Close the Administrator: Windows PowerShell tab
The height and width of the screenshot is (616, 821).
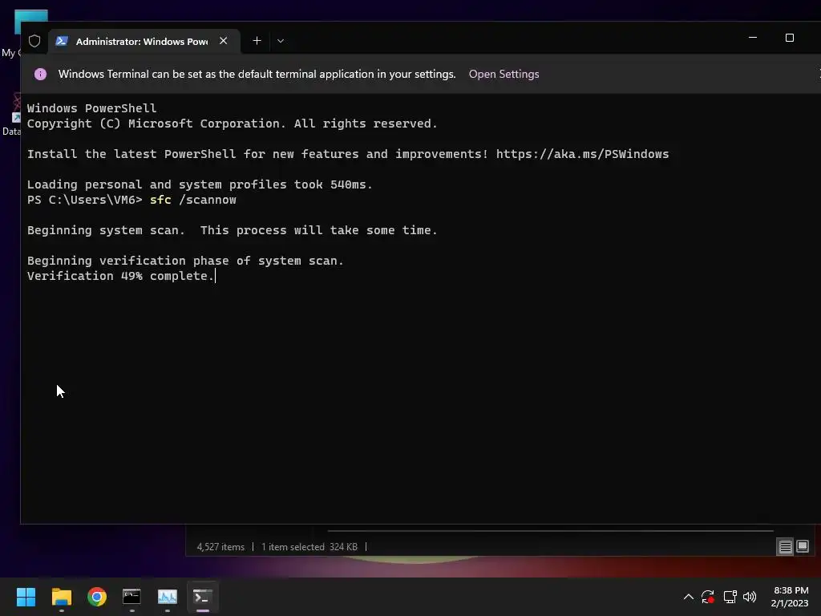click(223, 41)
